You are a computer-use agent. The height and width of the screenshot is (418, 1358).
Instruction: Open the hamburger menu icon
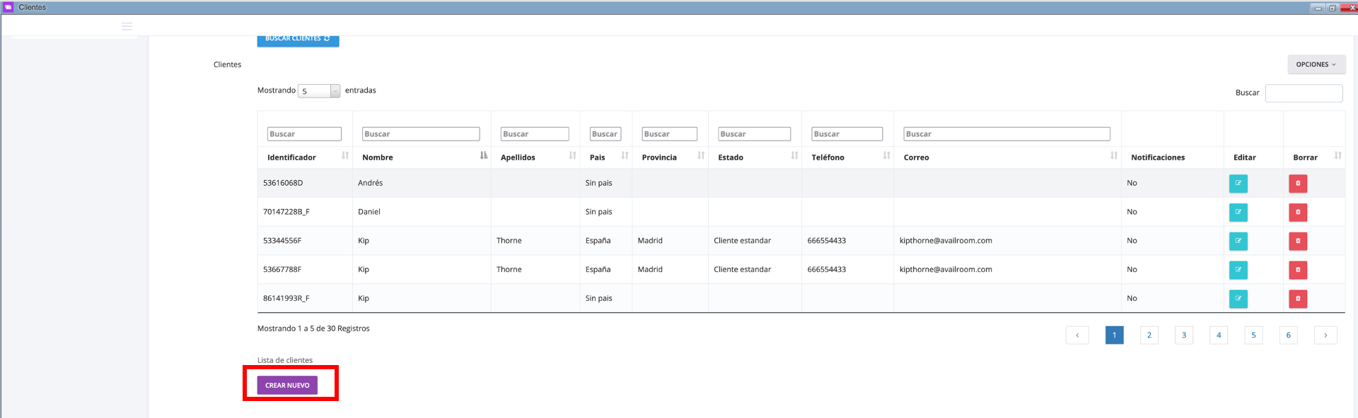(x=127, y=26)
